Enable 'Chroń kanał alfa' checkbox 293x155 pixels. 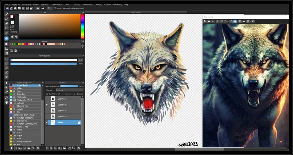47,94
